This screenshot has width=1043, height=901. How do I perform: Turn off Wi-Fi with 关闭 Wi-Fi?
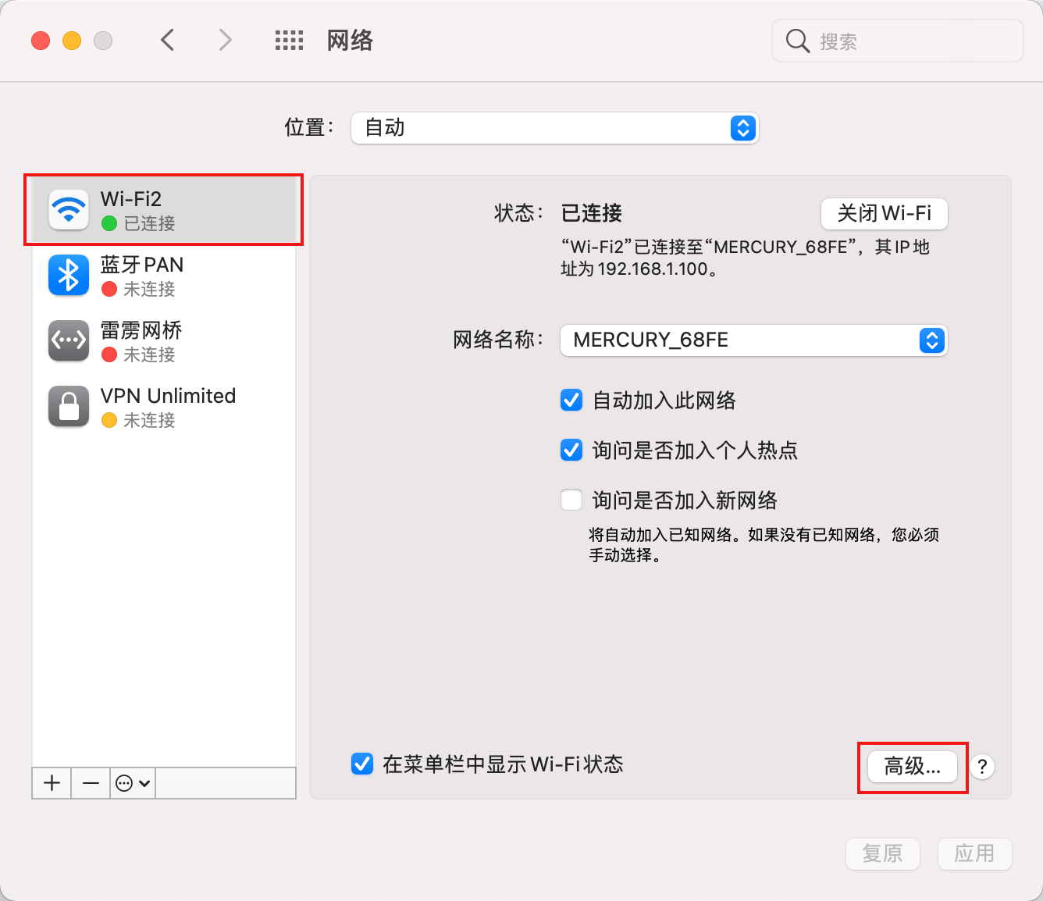885,213
